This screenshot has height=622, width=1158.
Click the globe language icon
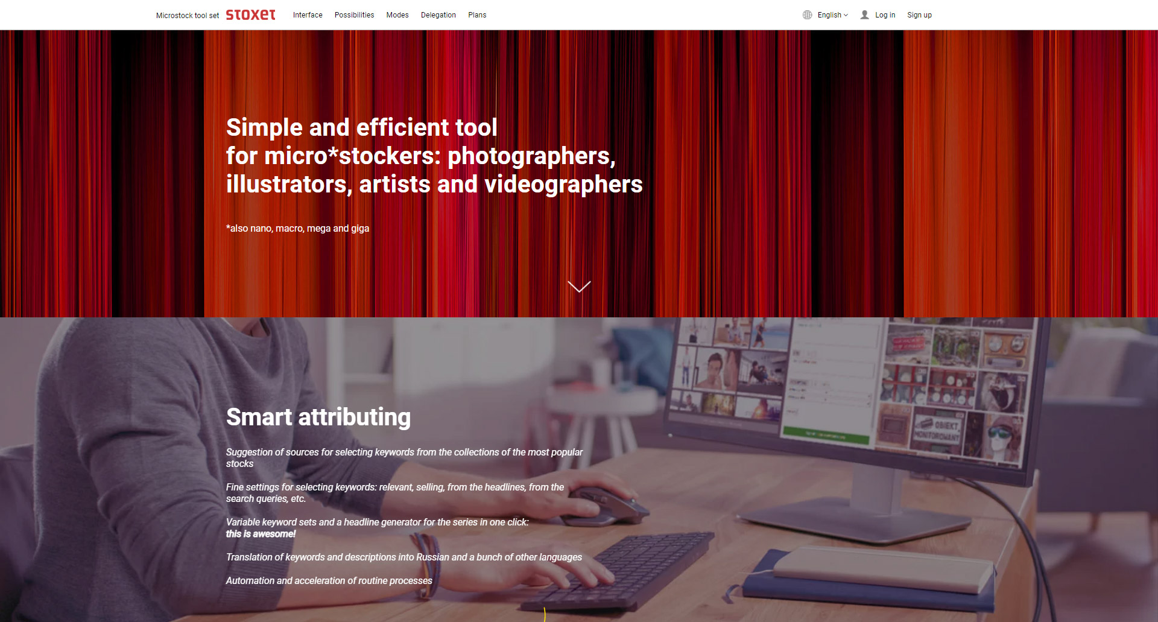(x=807, y=15)
